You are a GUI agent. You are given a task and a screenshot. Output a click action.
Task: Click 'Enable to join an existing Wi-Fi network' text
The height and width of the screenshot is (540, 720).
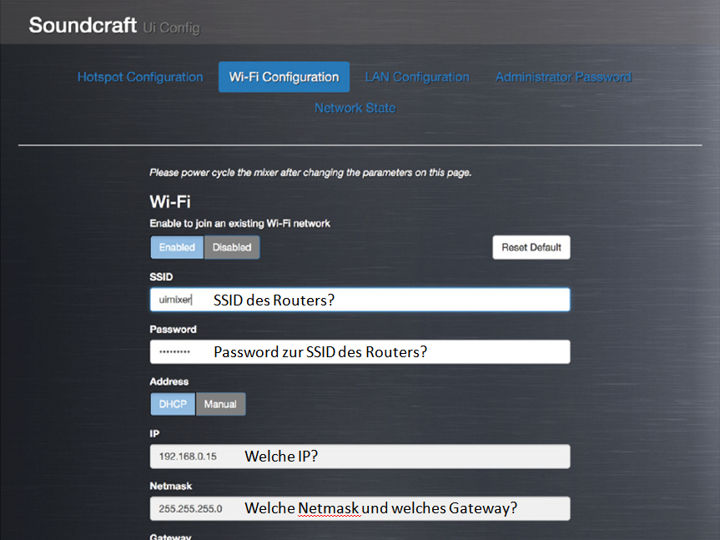[x=239, y=224]
